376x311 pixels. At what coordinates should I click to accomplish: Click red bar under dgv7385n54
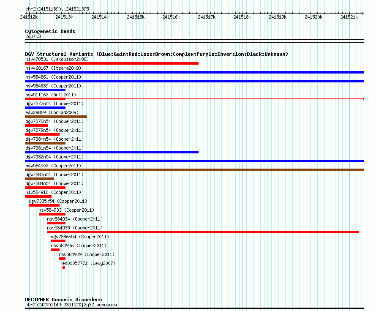pyautogui.click(x=44, y=205)
